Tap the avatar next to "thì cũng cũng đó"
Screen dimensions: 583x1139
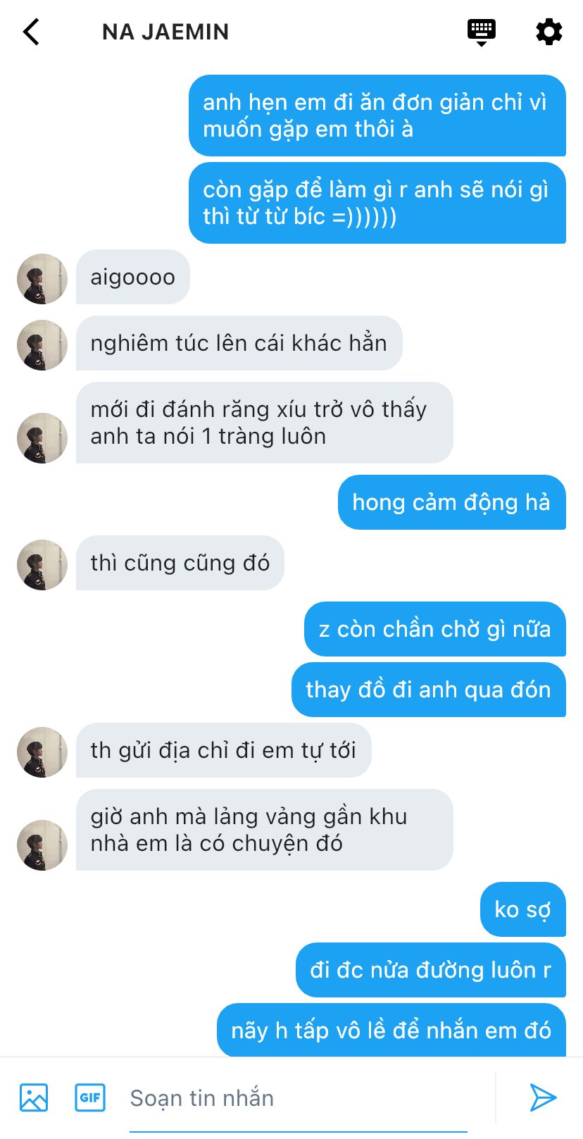(x=42, y=564)
